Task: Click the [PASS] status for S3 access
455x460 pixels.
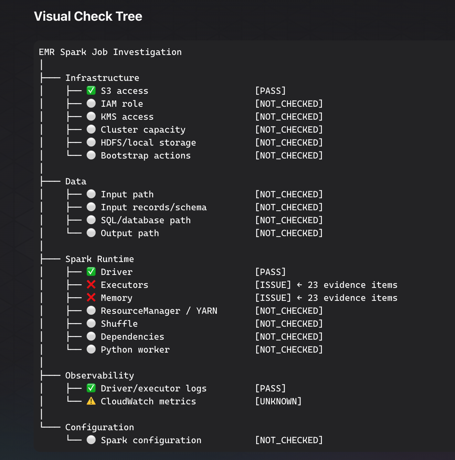Action: pyautogui.click(x=270, y=91)
